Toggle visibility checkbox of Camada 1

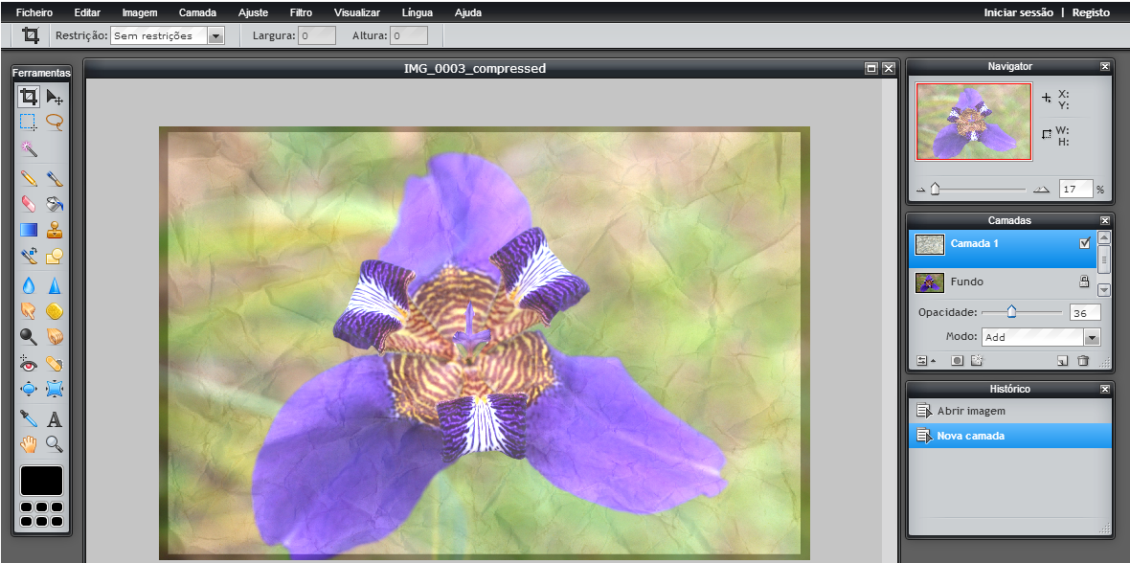(1085, 243)
